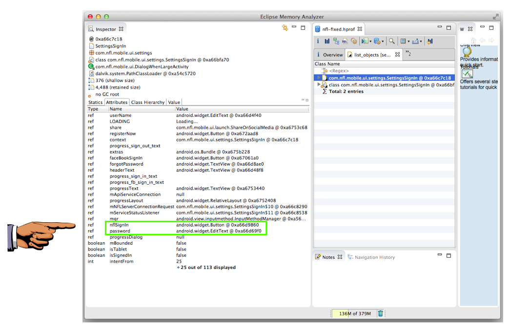
Task: Expand the selected SettingsSignIn object row
Action: pos(319,77)
